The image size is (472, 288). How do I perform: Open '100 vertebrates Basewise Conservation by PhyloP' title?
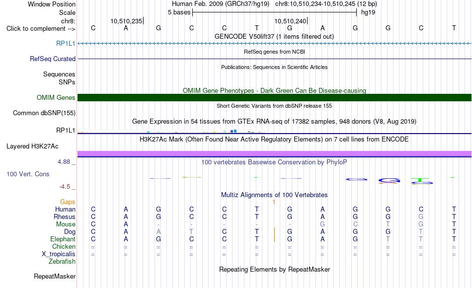(x=274, y=162)
